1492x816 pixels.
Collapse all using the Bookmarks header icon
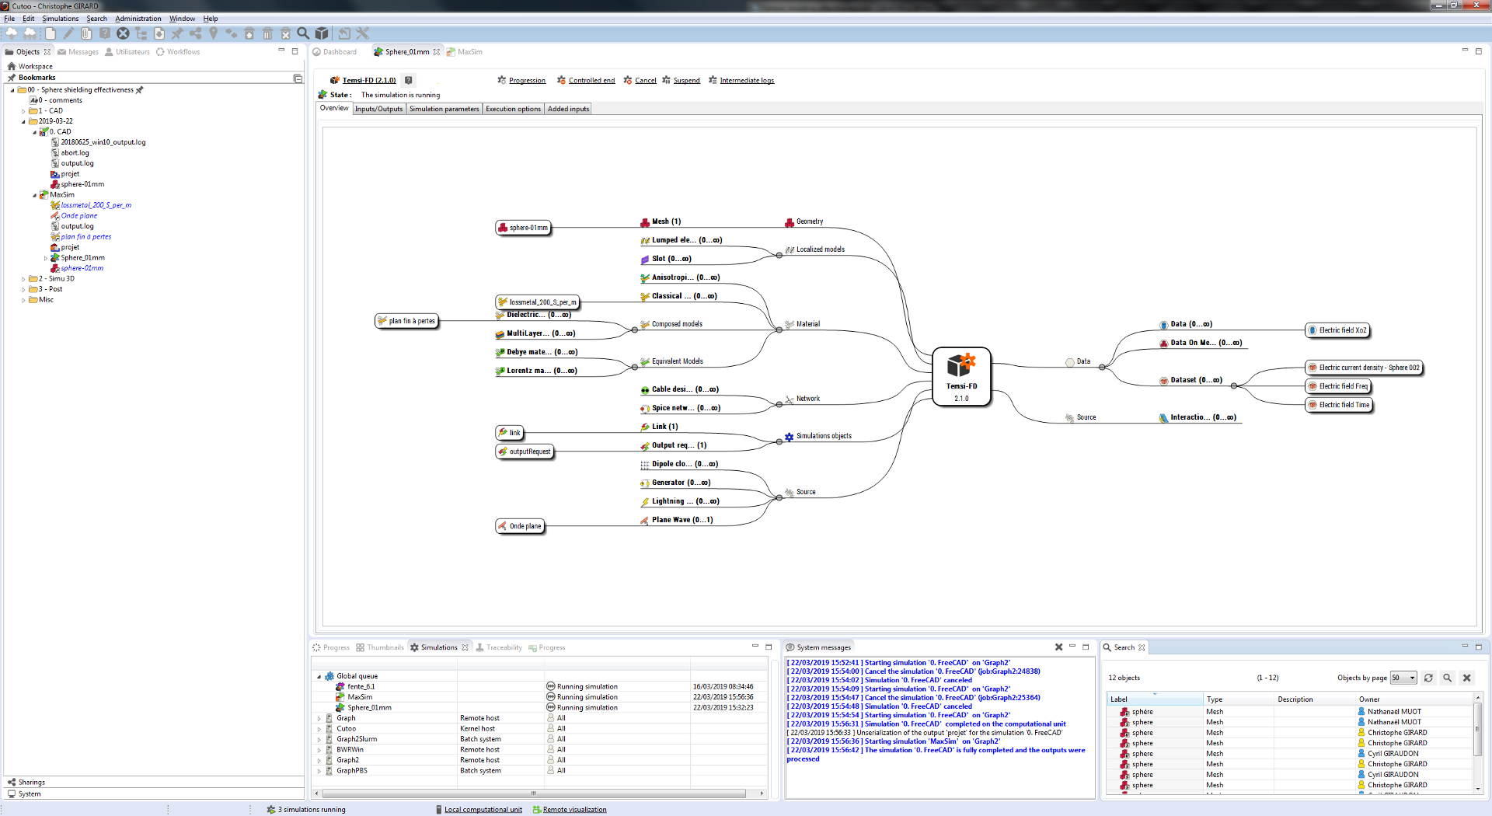pos(298,78)
